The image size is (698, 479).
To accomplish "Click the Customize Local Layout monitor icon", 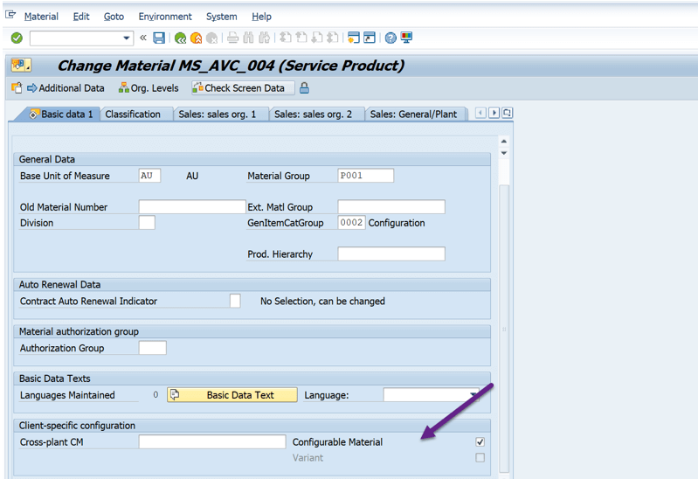I will pyautogui.click(x=406, y=38).
